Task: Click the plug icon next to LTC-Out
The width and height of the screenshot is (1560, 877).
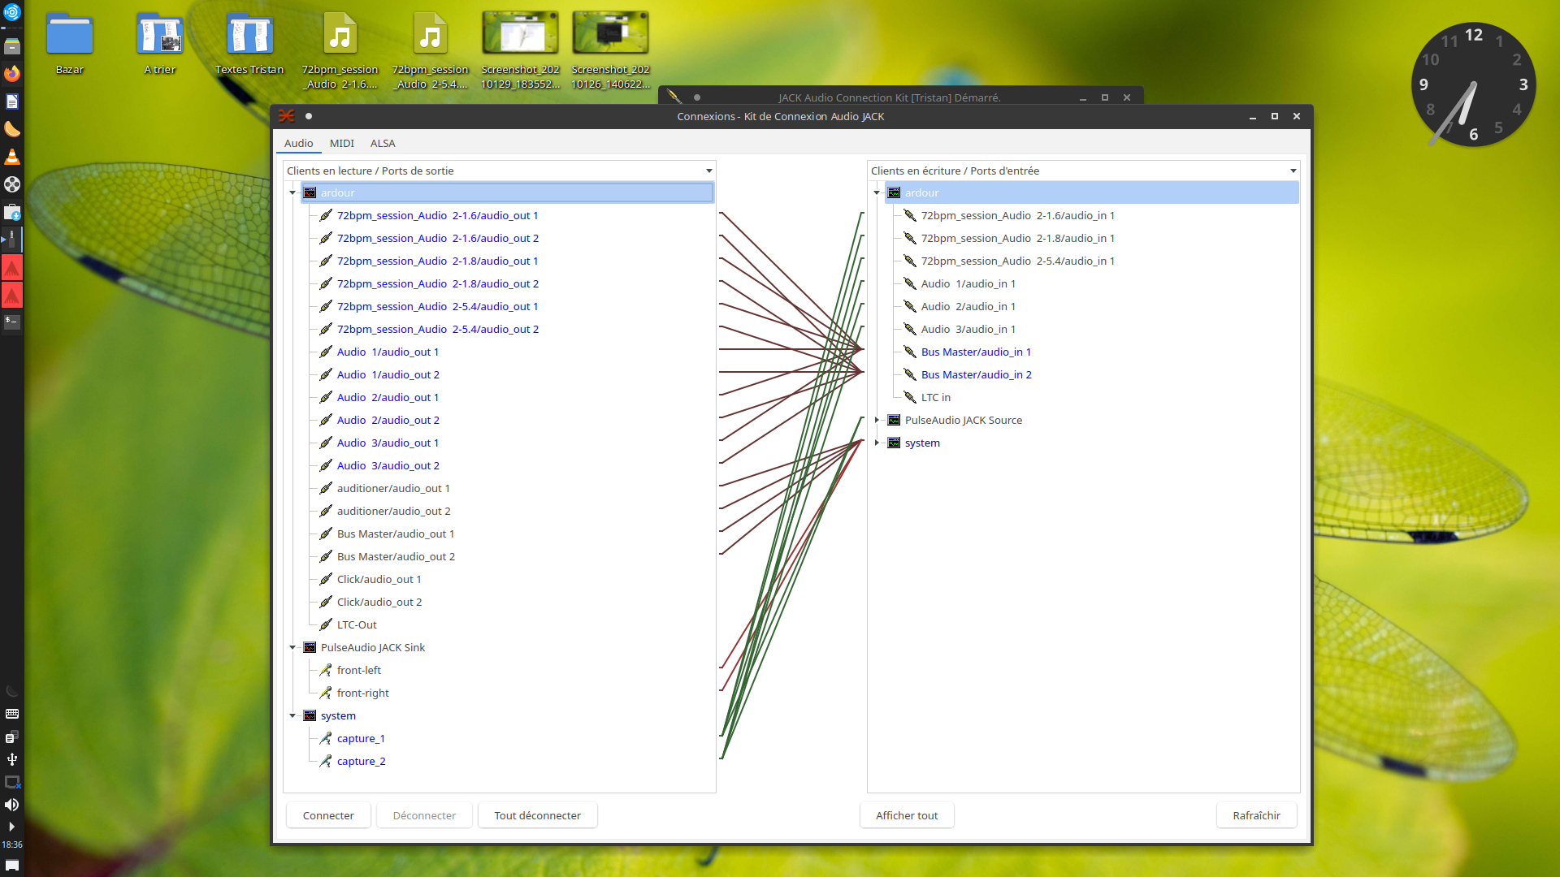Action: click(326, 624)
